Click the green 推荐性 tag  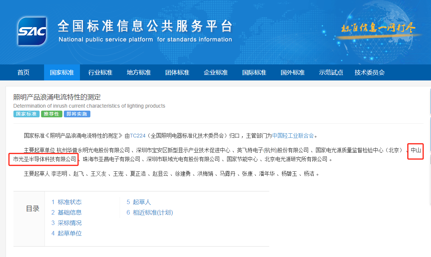click(52, 114)
